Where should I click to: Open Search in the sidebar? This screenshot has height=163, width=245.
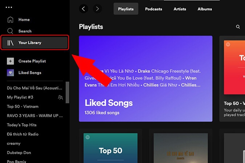click(25, 31)
